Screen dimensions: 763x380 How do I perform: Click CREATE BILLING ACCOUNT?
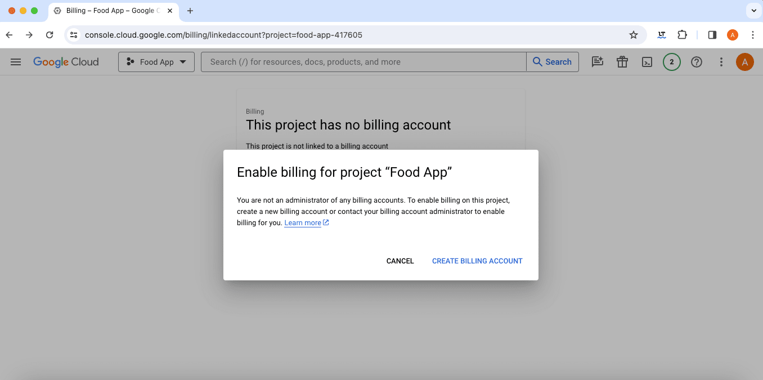477,261
